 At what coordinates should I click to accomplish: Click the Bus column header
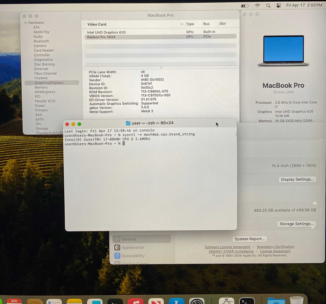pyautogui.click(x=207, y=24)
